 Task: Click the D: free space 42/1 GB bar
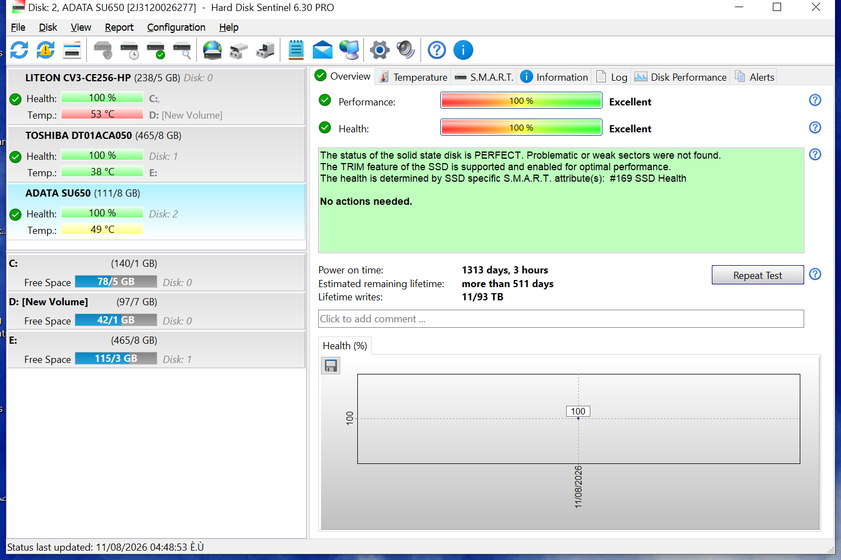point(116,320)
